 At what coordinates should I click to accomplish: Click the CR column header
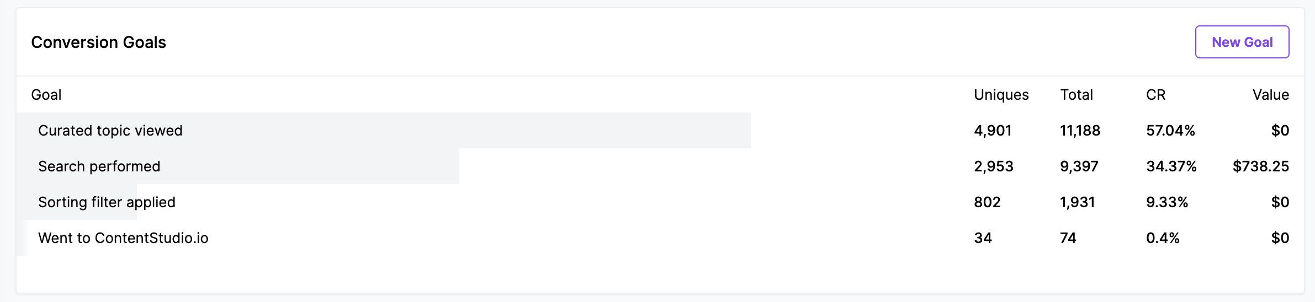(x=1155, y=95)
